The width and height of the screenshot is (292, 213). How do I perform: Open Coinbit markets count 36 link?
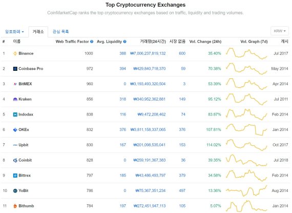click(183, 160)
